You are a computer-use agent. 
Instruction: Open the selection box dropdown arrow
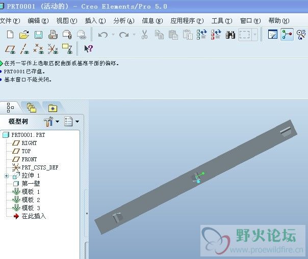[x=255, y=35]
